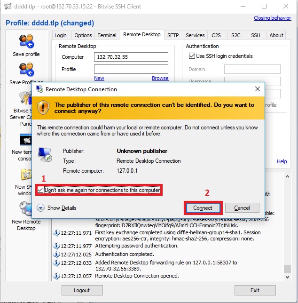Click info icon for 12:27:12.057 log entry
The width and height of the screenshot is (298, 303).
pyautogui.click(x=56, y=276)
